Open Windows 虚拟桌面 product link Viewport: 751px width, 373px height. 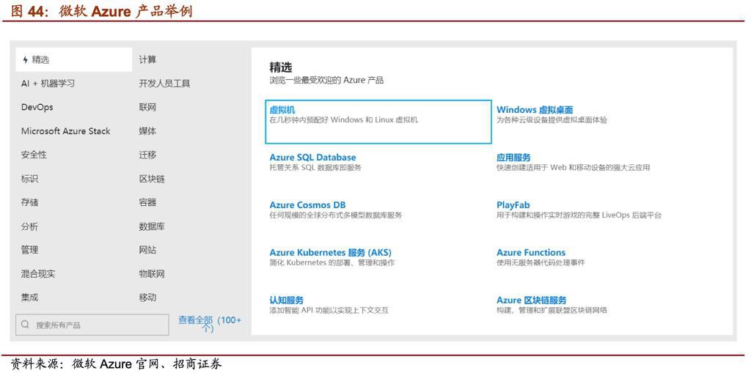click(x=535, y=110)
